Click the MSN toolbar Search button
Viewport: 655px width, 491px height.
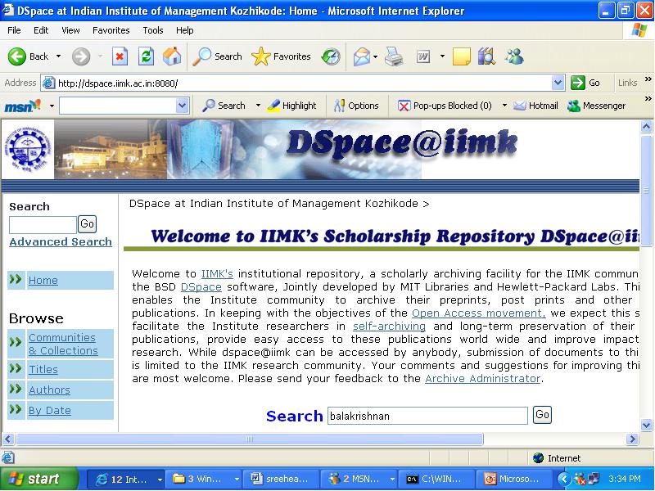point(224,106)
